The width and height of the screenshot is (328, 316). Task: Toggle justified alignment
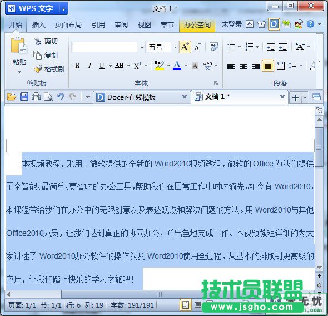(268, 66)
